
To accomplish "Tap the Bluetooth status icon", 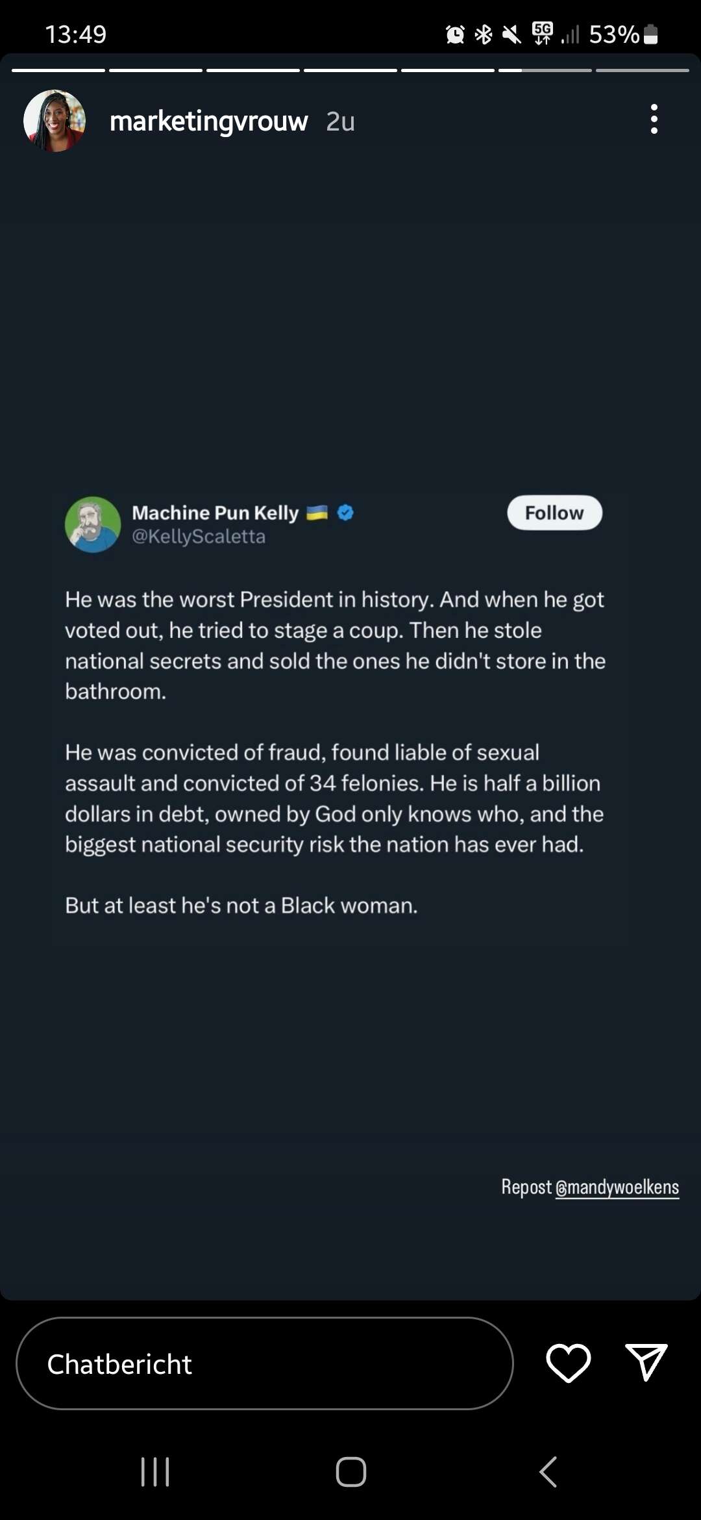I will 484,34.
